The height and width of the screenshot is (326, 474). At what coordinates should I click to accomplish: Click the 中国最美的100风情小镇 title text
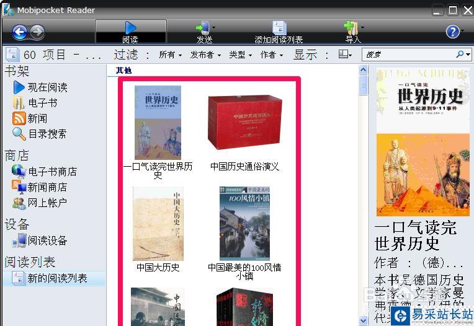coord(244,271)
